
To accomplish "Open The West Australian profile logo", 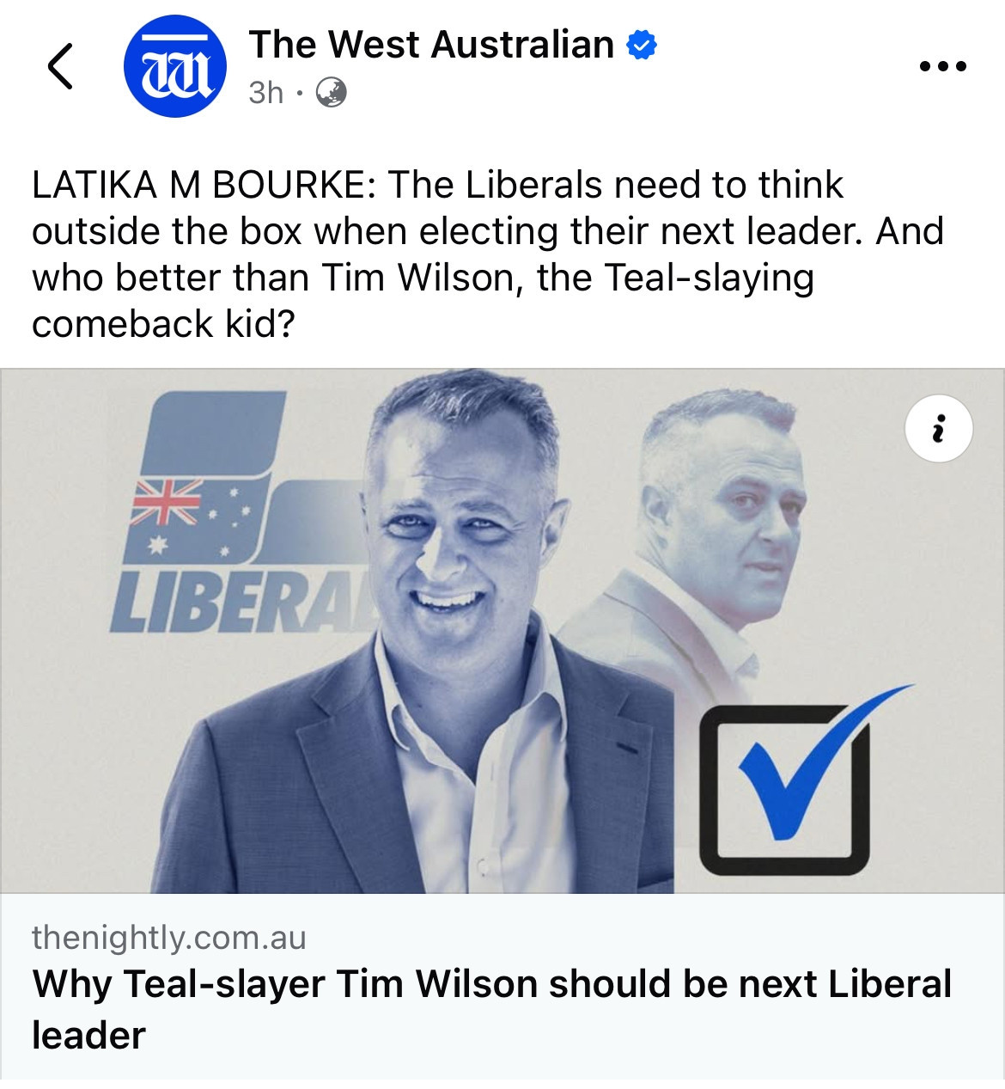I will (x=175, y=66).
